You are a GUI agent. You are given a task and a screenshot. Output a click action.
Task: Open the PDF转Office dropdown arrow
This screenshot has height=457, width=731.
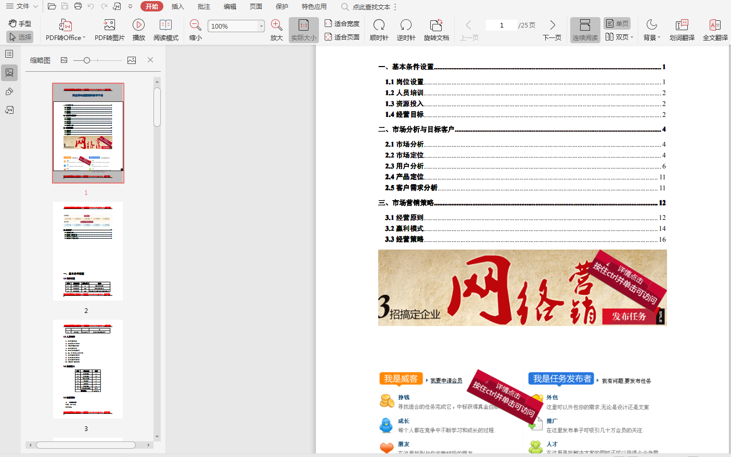[84, 37]
